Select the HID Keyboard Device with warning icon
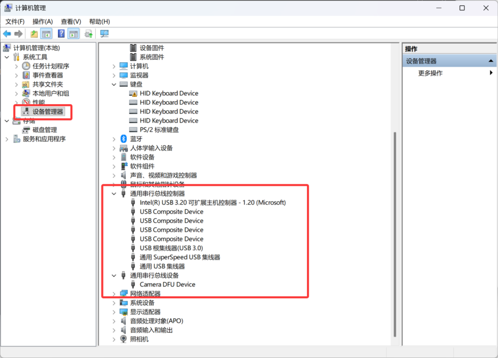This screenshot has height=358, width=498. [x=169, y=93]
